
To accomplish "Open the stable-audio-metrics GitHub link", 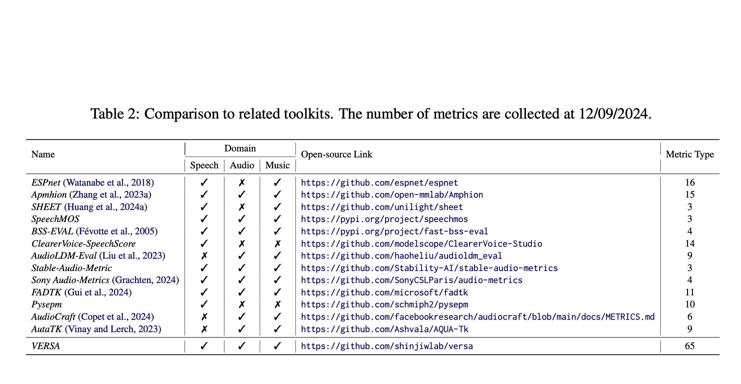I will click(x=429, y=268).
